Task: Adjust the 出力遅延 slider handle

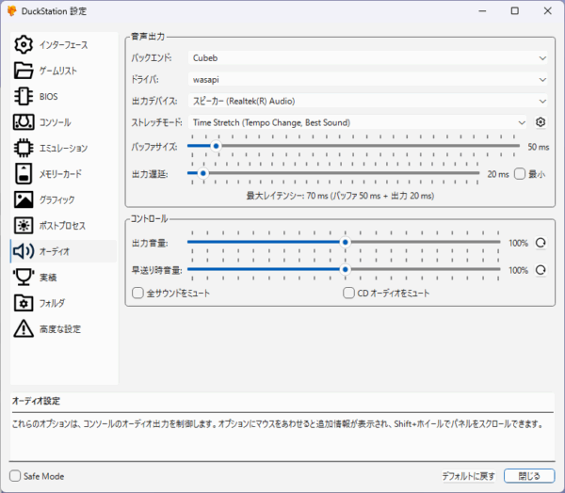Action: [x=202, y=173]
